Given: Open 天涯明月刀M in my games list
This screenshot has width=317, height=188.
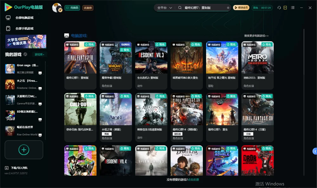Looking at the screenshot, I should pos(24,100).
